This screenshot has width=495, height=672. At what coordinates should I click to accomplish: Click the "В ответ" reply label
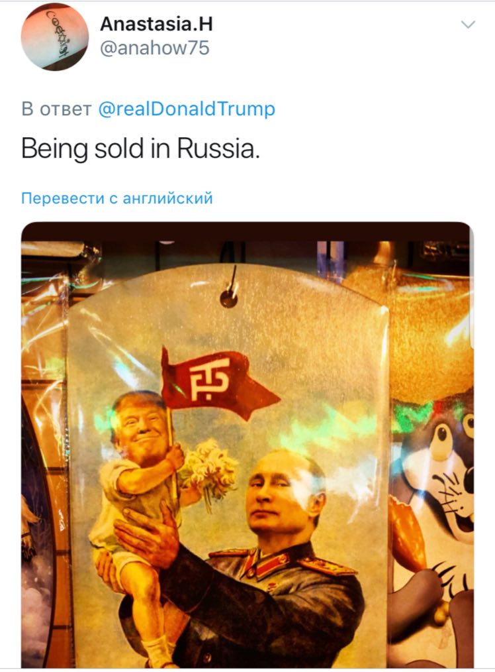(56, 109)
